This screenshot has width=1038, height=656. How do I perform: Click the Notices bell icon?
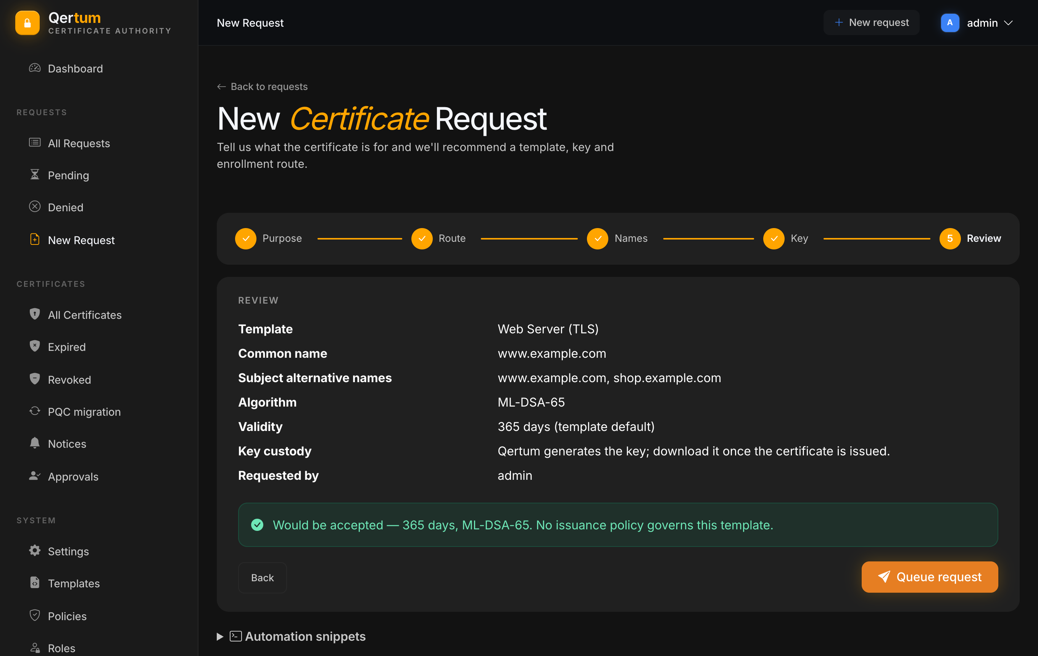click(35, 443)
